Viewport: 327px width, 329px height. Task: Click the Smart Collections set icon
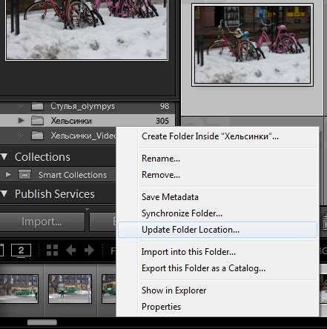coord(24,174)
